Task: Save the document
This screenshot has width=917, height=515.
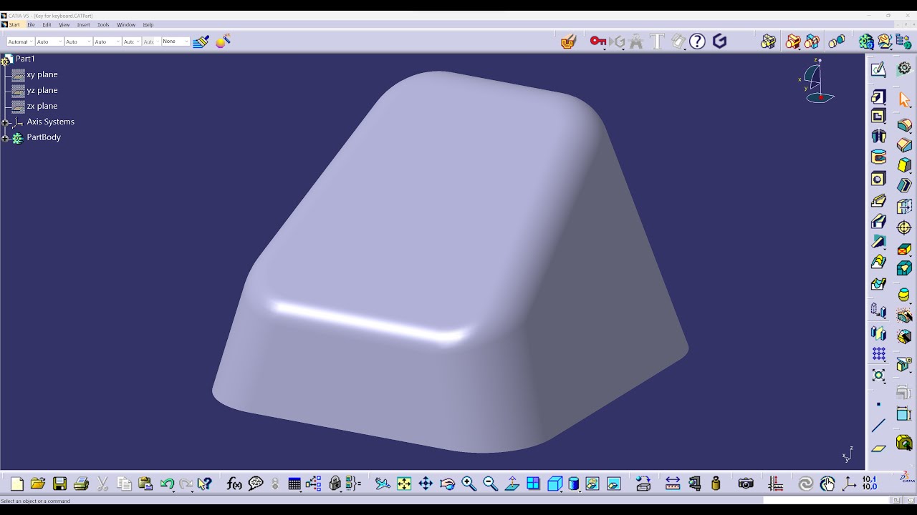Action: pyautogui.click(x=59, y=484)
